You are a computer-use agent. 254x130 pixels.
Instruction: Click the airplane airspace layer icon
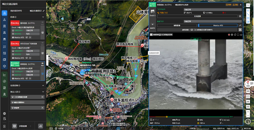point(248,102)
